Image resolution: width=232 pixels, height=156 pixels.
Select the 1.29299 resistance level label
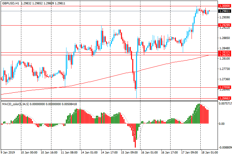[224, 25]
